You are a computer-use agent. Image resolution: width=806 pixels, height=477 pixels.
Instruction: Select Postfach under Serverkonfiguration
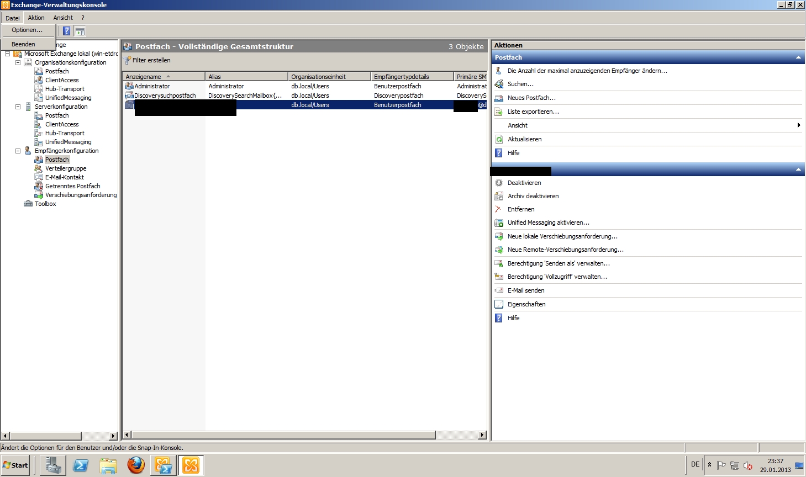tap(57, 115)
